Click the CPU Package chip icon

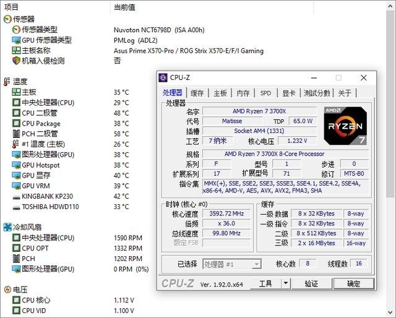pyautogui.click(x=16, y=123)
